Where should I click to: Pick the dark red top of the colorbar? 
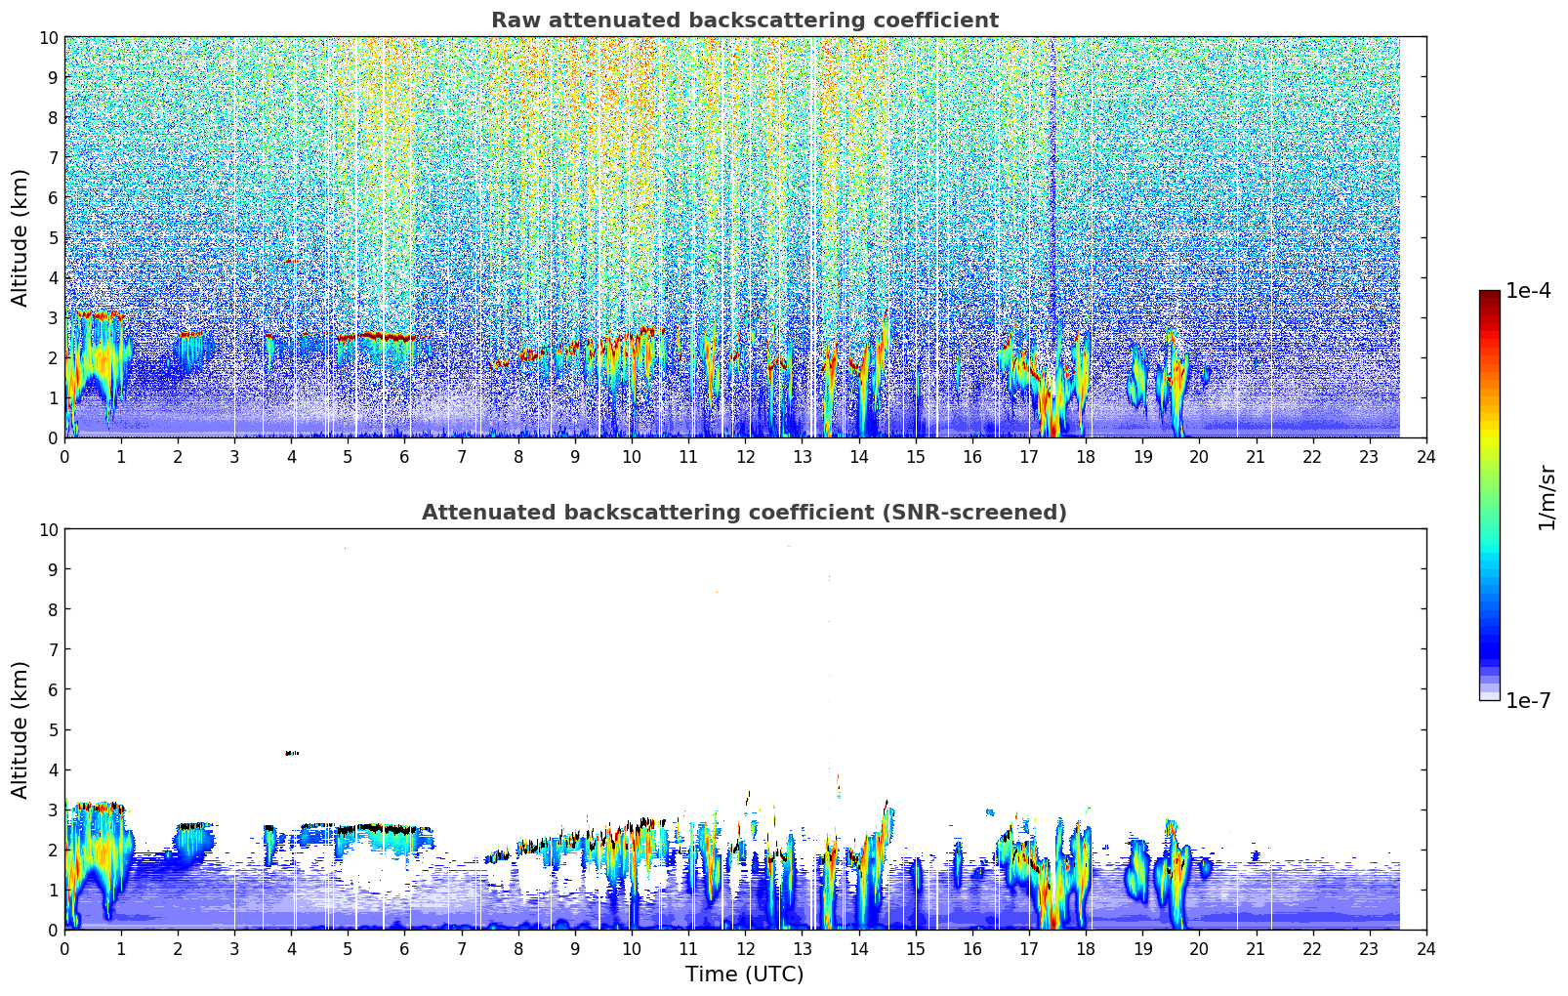(1489, 298)
